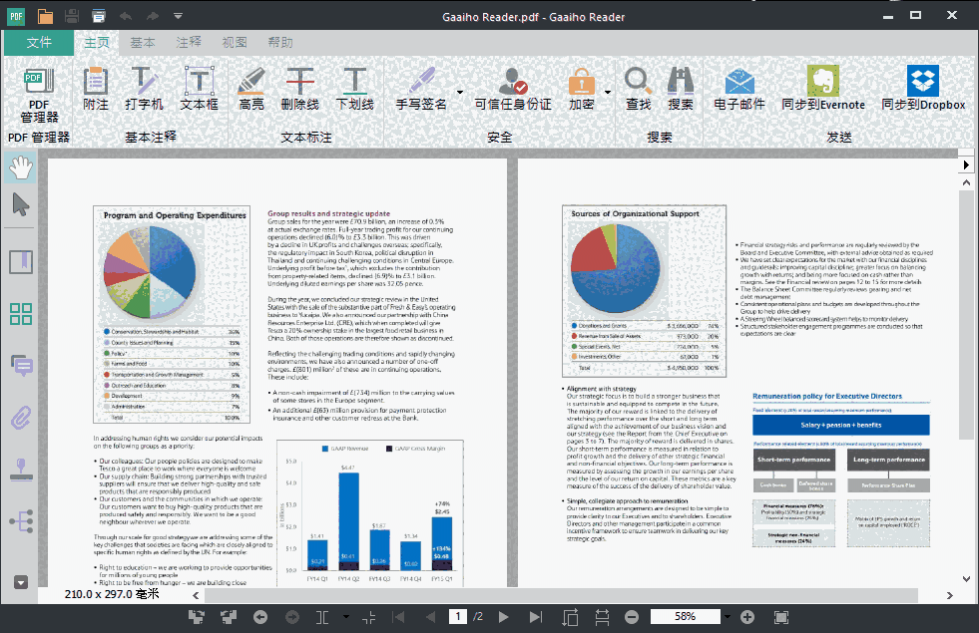
Task: Open the comments panel in sidebar
Action: pyautogui.click(x=22, y=366)
